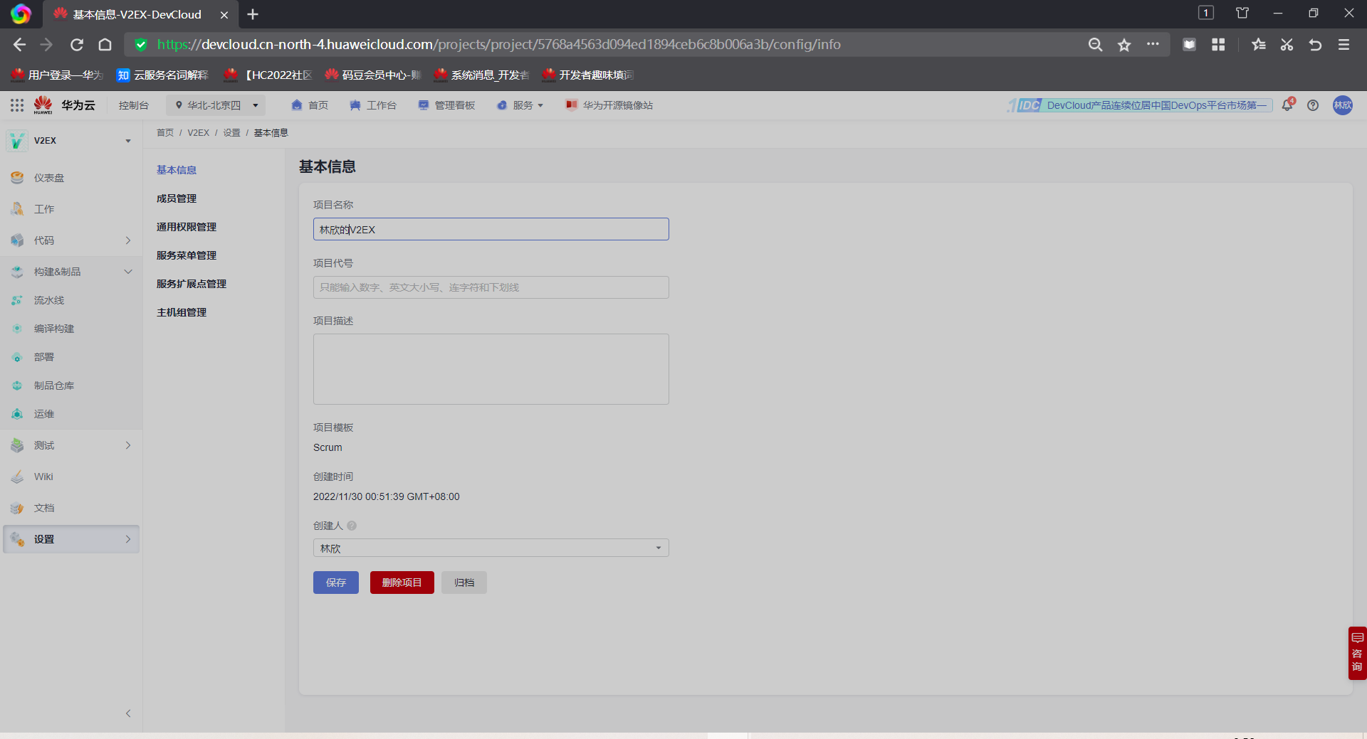The image size is (1367, 739).
Task: Click the browser profile logo icon
Action: tap(21, 14)
